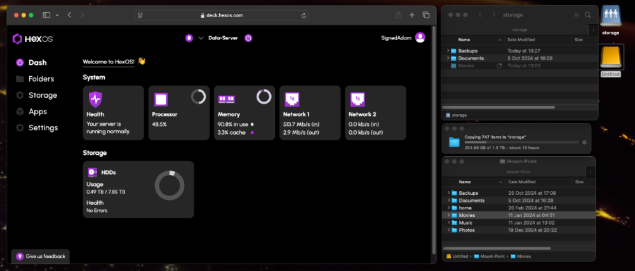
Task: Click the Memory RAM icon
Action: point(226,99)
